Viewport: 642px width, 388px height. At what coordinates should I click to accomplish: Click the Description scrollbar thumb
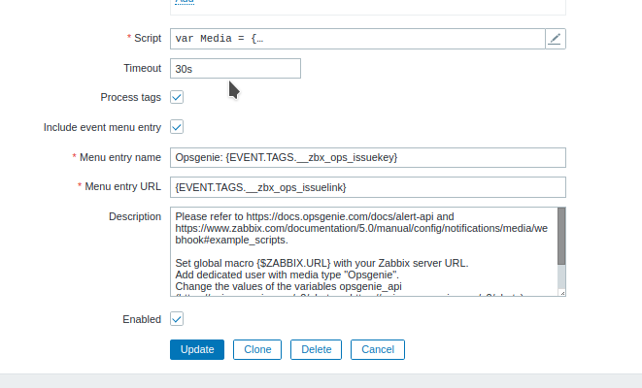[x=561, y=237]
